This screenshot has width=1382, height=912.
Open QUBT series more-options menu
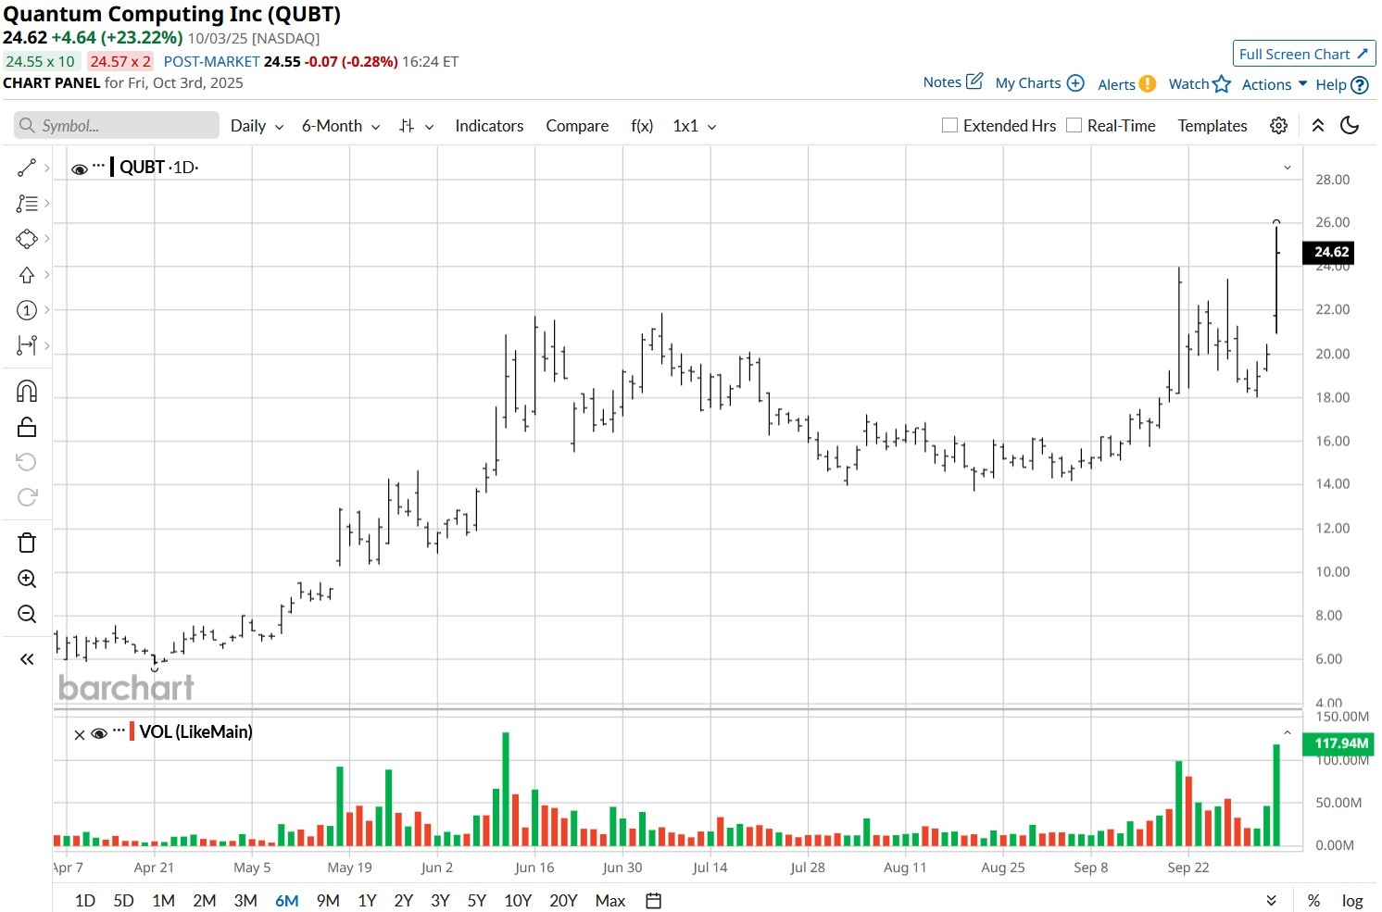pos(98,167)
